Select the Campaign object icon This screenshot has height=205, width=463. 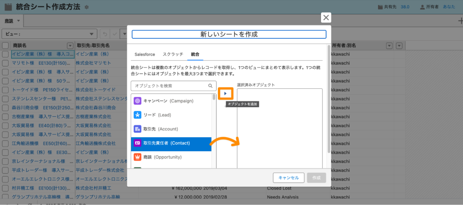coord(137,101)
